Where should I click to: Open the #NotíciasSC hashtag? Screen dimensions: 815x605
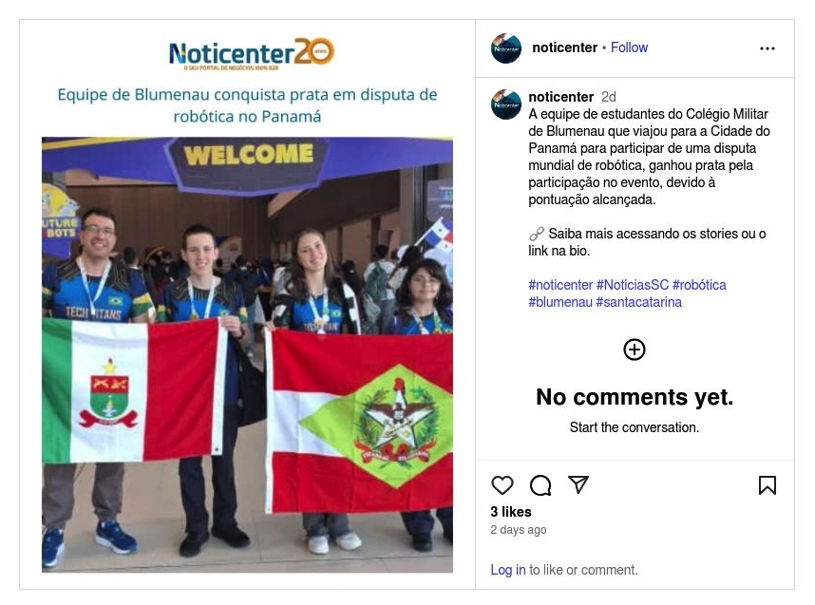633,285
